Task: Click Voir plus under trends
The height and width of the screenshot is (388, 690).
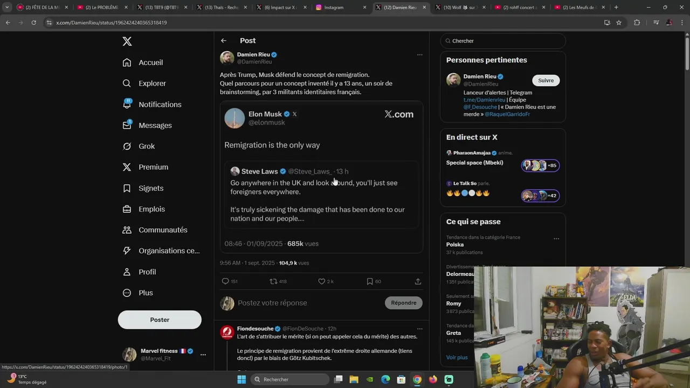Action: coord(457,357)
